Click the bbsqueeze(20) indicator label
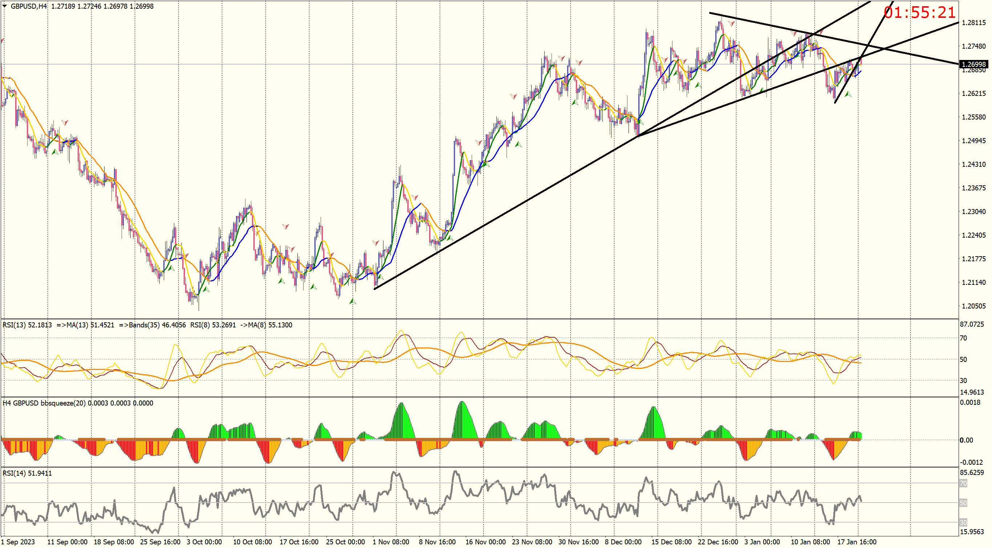 point(63,403)
